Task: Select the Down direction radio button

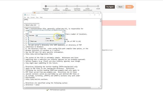Action: 50,41
